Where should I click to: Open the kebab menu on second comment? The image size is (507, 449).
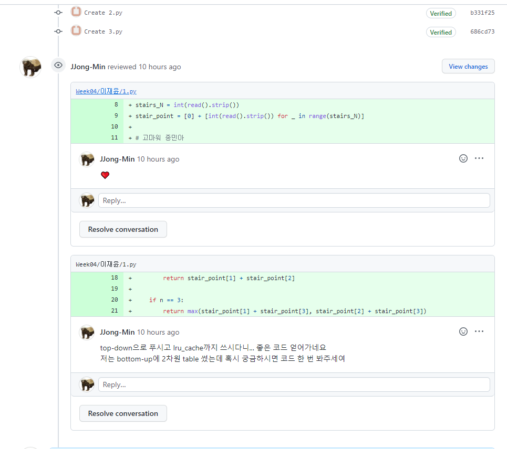[x=479, y=331]
